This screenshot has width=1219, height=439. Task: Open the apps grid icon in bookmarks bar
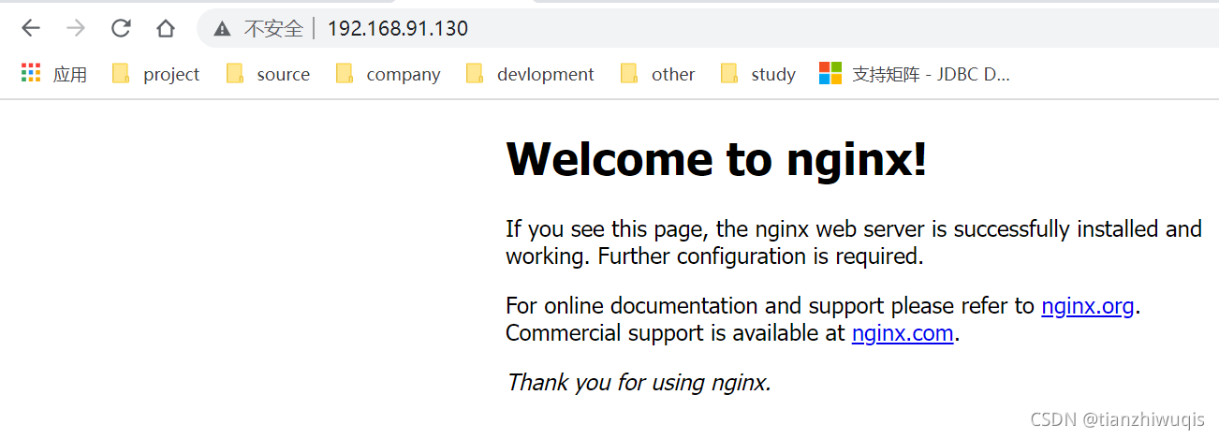click(x=31, y=74)
